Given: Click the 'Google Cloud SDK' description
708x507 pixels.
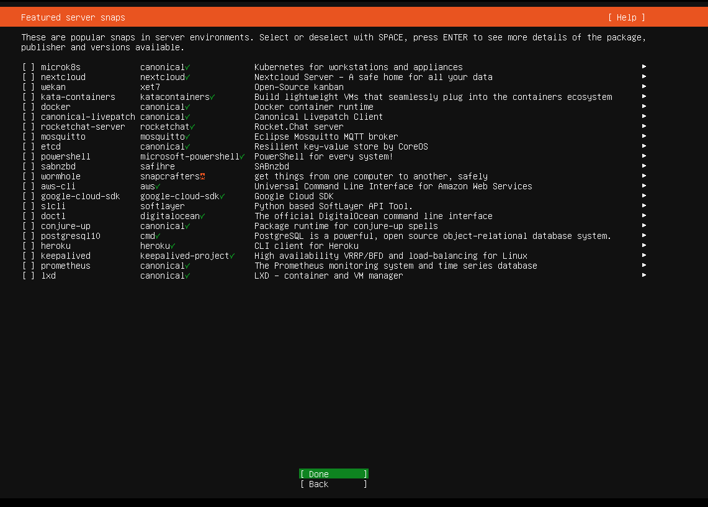Looking at the screenshot, I should [294, 196].
